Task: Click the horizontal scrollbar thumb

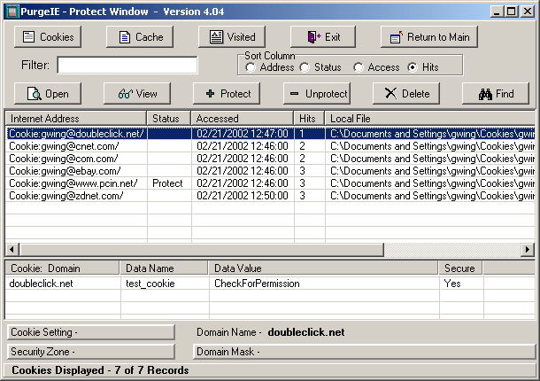Action: [202, 249]
